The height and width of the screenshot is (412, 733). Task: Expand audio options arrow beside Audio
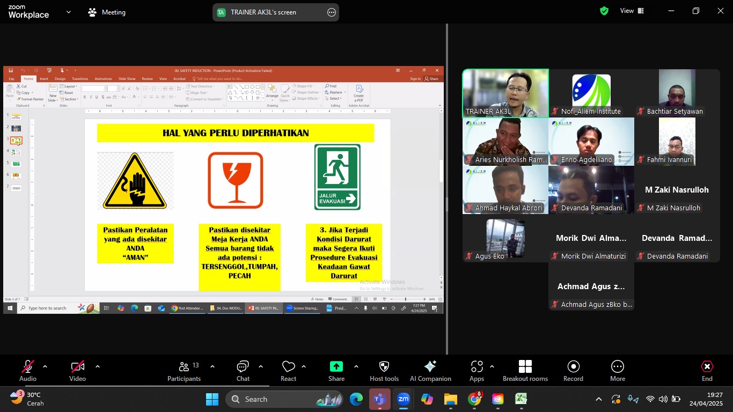(x=45, y=367)
